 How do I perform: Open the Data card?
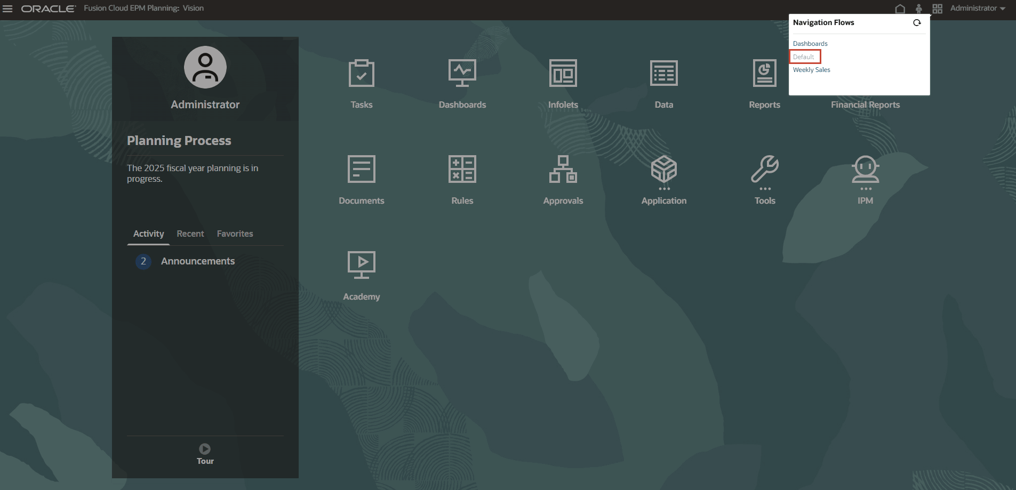pyautogui.click(x=664, y=84)
